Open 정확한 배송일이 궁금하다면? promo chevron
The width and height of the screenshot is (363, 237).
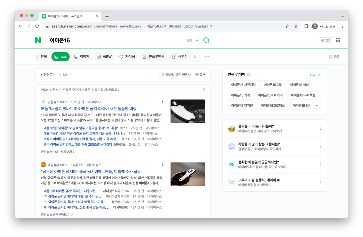(320, 164)
